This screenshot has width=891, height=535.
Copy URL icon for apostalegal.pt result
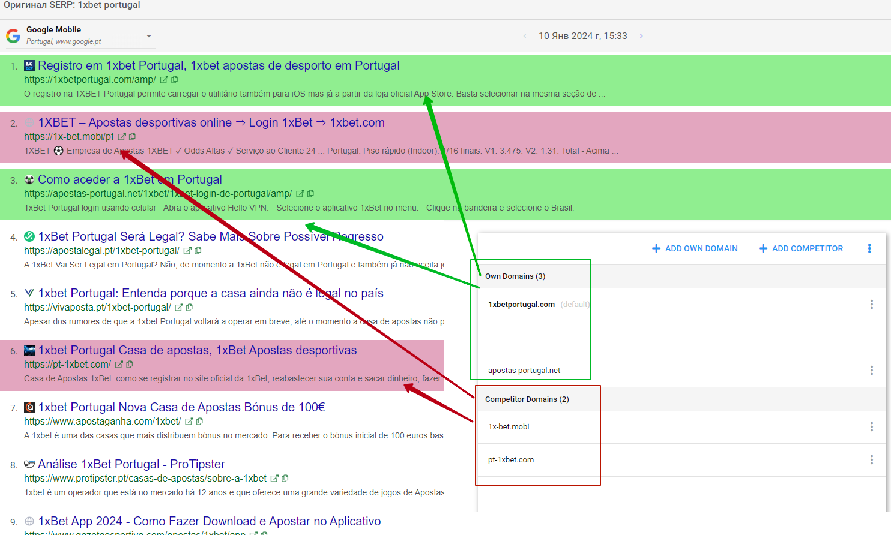tap(198, 250)
